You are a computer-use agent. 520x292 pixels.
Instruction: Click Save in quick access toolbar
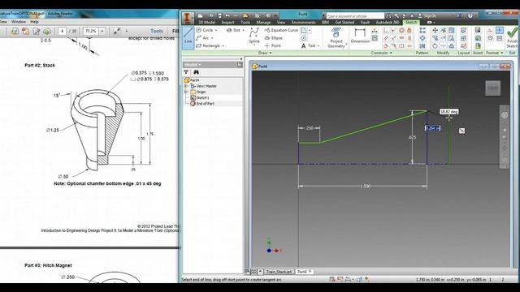coord(219,15)
